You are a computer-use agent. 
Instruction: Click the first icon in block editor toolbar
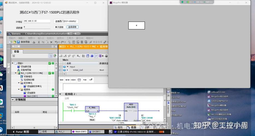(61, 56)
